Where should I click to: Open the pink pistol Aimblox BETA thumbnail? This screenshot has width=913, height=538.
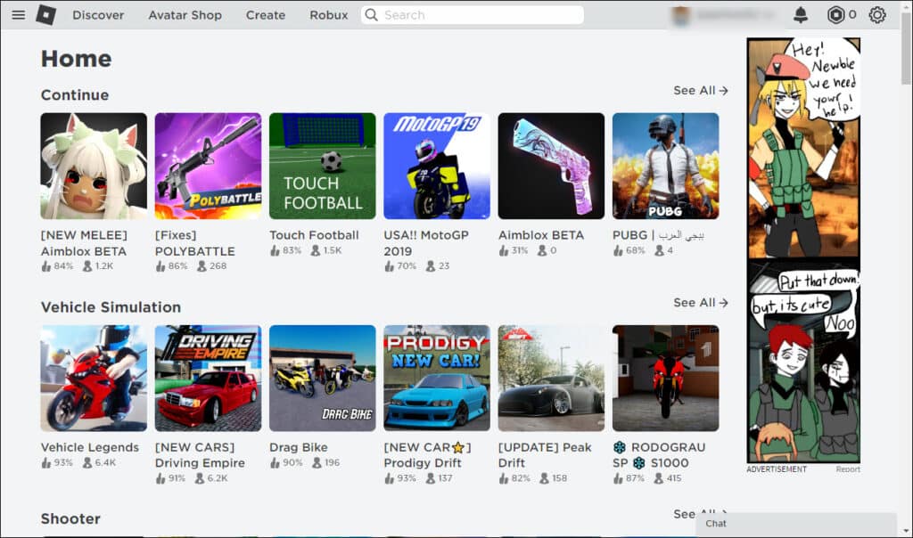pyautogui.click(x=551, y=166)
